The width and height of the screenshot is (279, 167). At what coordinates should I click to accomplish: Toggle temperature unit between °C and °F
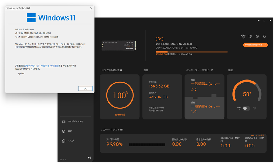click(x=247, y=108)
